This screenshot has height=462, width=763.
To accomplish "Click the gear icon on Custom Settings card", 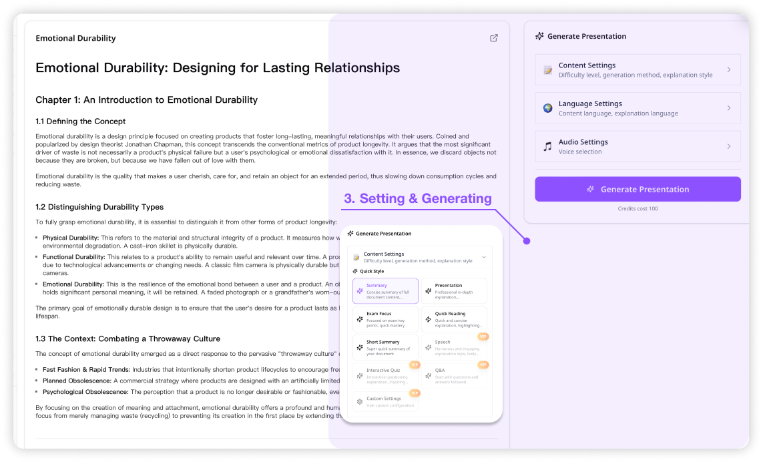I will 360,402.
